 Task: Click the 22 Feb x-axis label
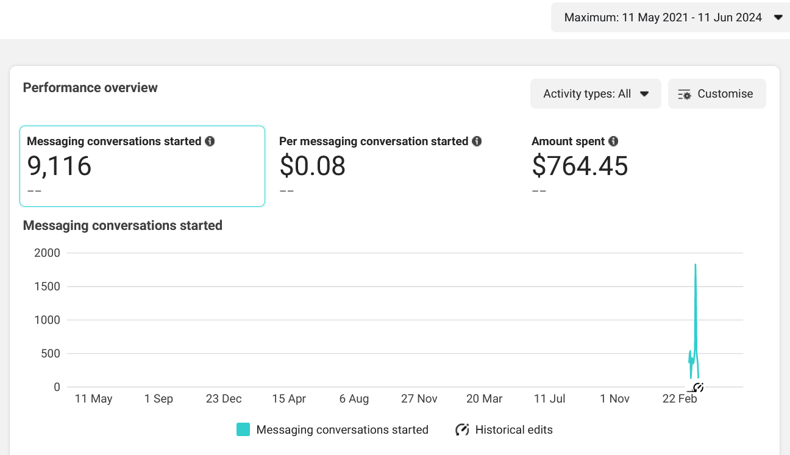coord(680,399)
